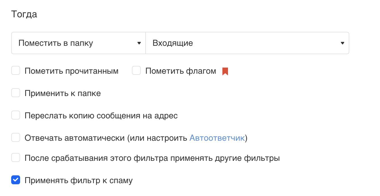380x196 pixels.
Task: Check the 'После срабатывания этого фильтра' checkbox
Action: click(x=16, y=158)
